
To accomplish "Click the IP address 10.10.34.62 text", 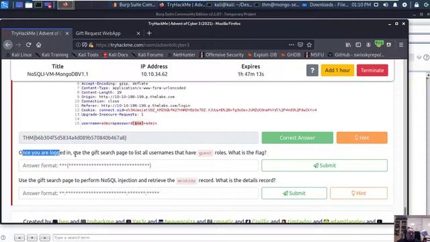I will pyautogui.click(x=154, y=74).
